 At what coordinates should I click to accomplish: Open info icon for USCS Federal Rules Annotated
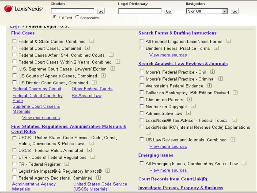[89, 150]
